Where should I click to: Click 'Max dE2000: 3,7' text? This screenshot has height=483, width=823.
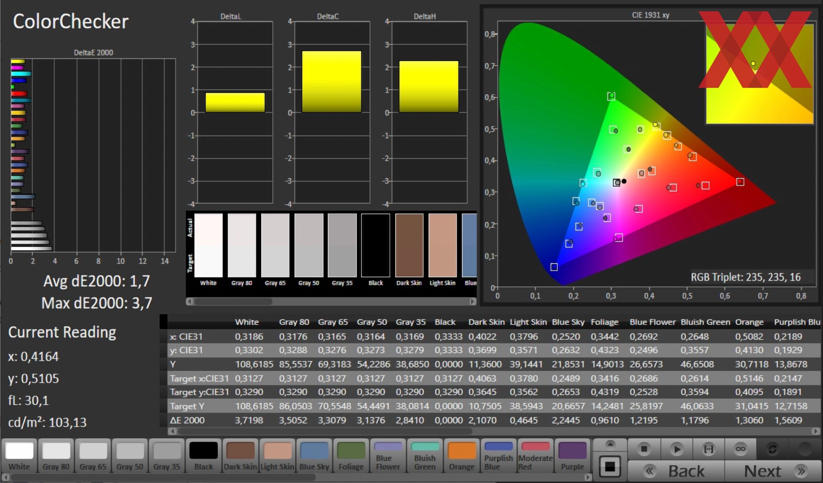[96, 303]
